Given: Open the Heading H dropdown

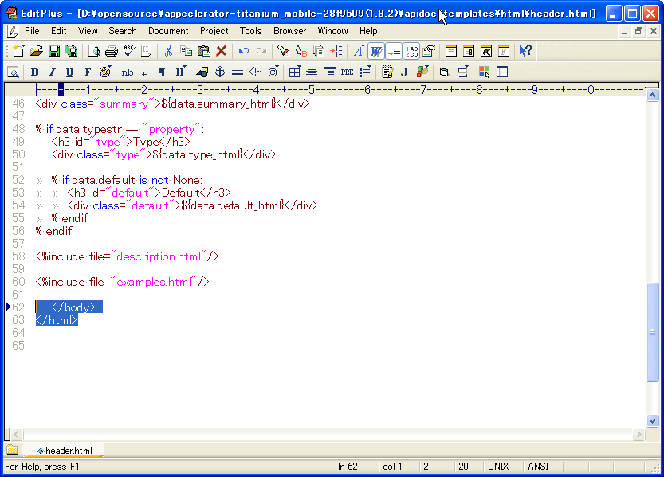Looking at the screenshot, I should [x=180, y=72].
